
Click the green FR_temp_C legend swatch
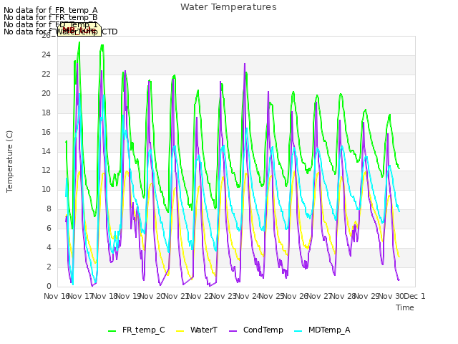pos(112,331)
